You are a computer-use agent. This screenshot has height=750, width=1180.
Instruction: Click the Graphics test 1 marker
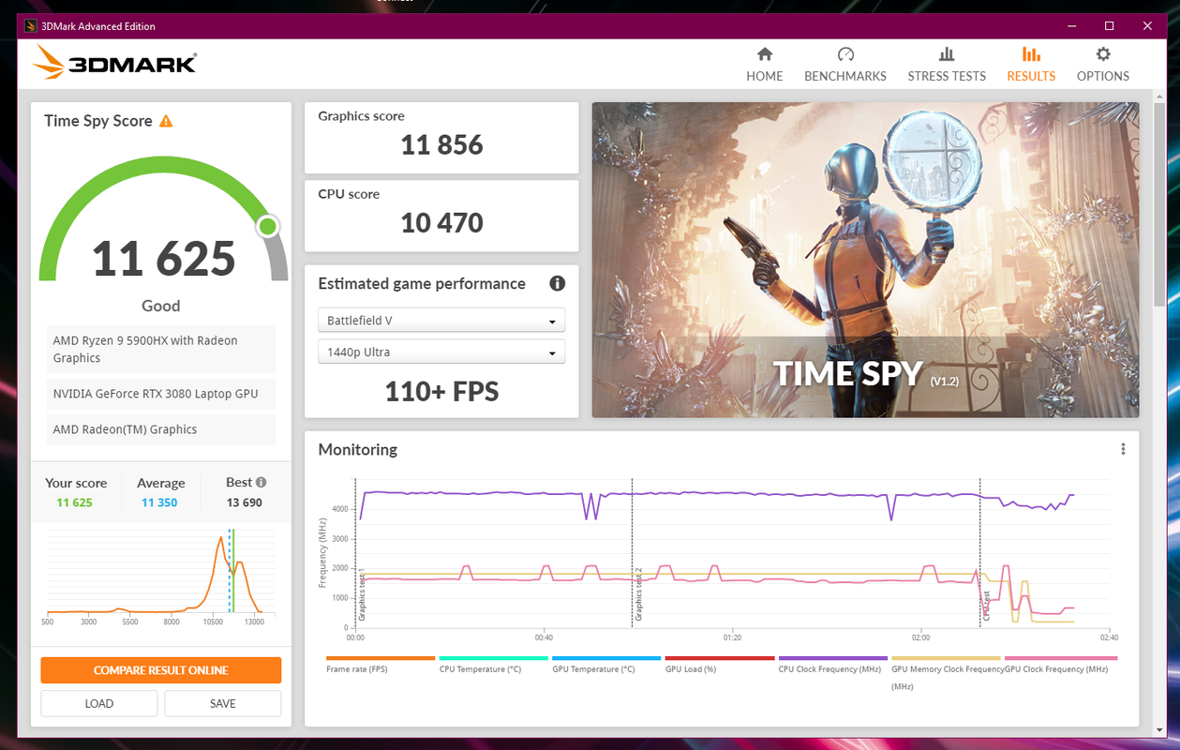pyautogui.click(x=362, y=594)
